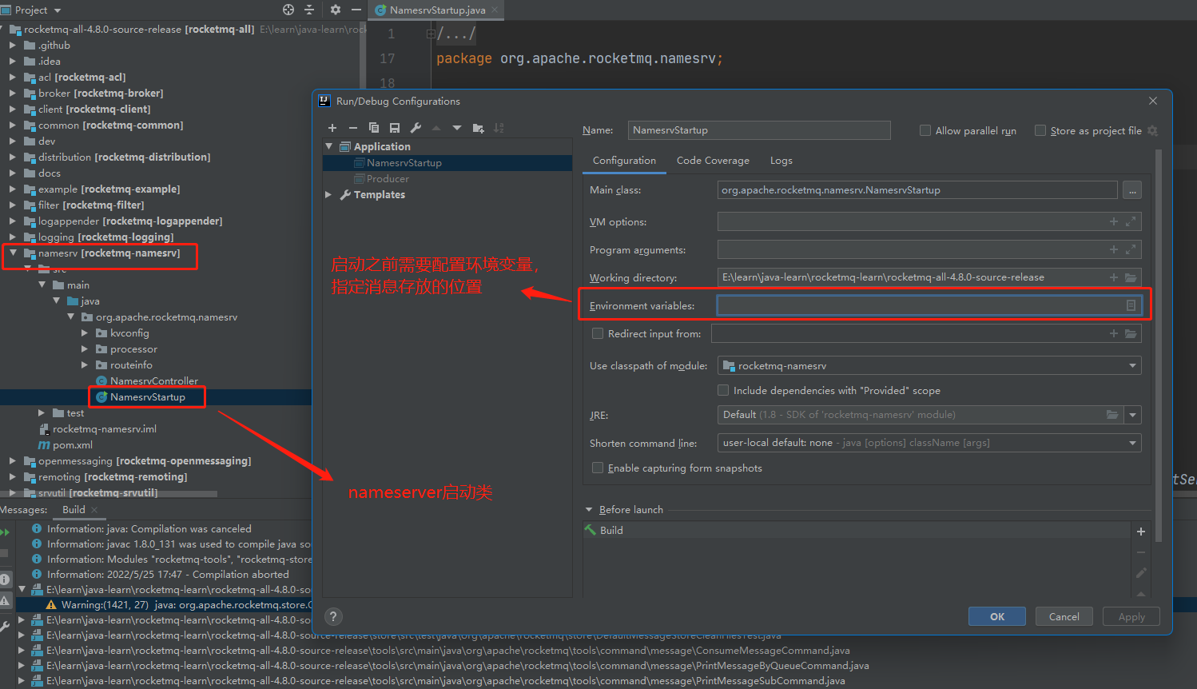This screenshot has width=1197, height=689.
Task: Enable Allow parallel run
Action: (x=925, y=130)
